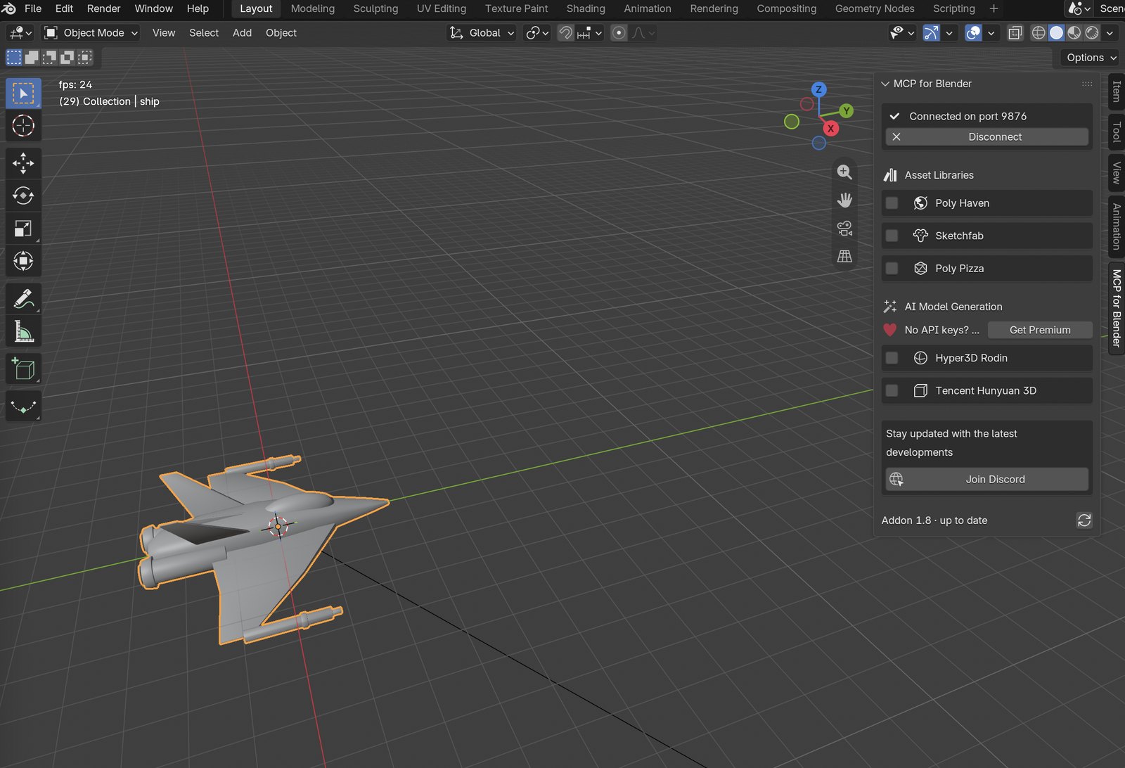Select the Add Cube tool
This screenshot has width=1125, height=768.
point(23,369)
